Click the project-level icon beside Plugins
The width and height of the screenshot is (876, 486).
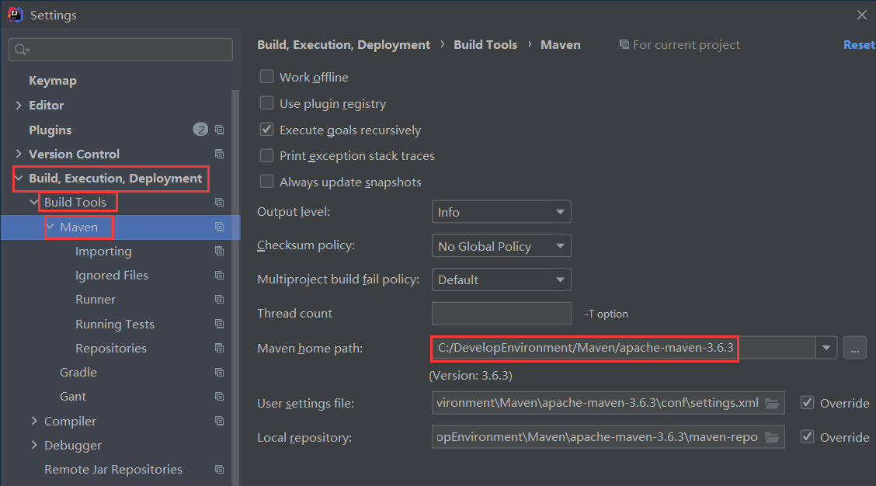220,130
